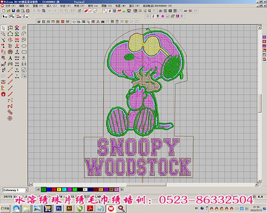Open the File (F) menu

tap(10, 6)
